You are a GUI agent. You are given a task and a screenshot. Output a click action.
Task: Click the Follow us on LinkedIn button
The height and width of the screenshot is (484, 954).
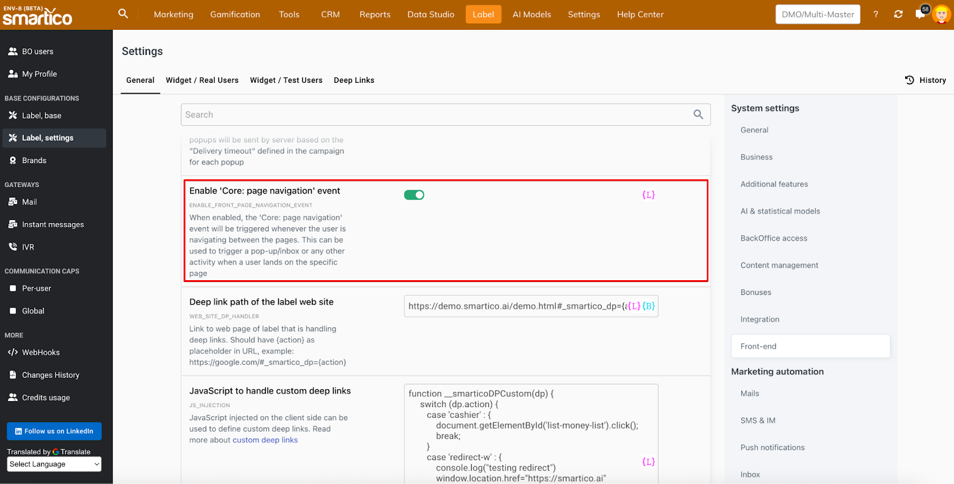[54, 431]
